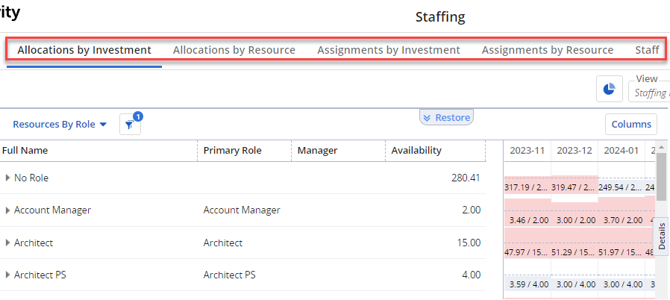Click the Staffing page title
The image size is (670, 300).
click(x=440, y=17)
